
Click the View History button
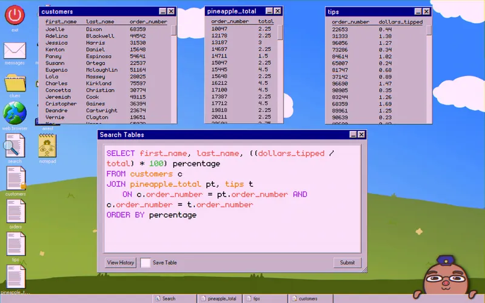pos(120,262)
